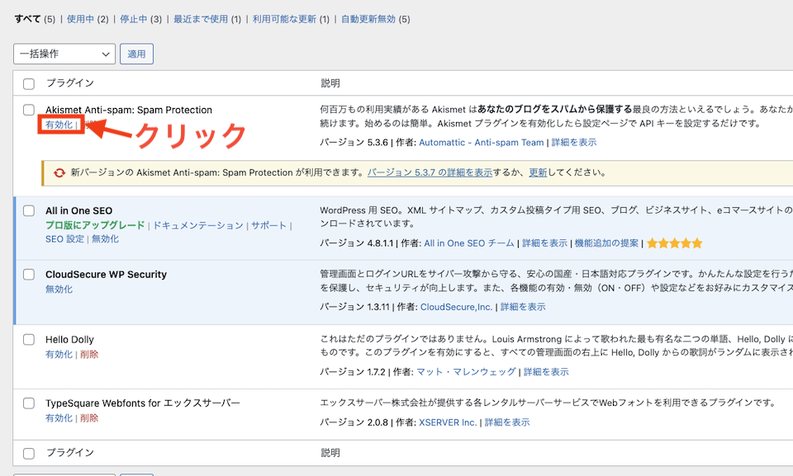The height and width of the screenshot is (476, 793).
Task: Open All in One SEO チーム author link
Action: click(x=469, y=243)
